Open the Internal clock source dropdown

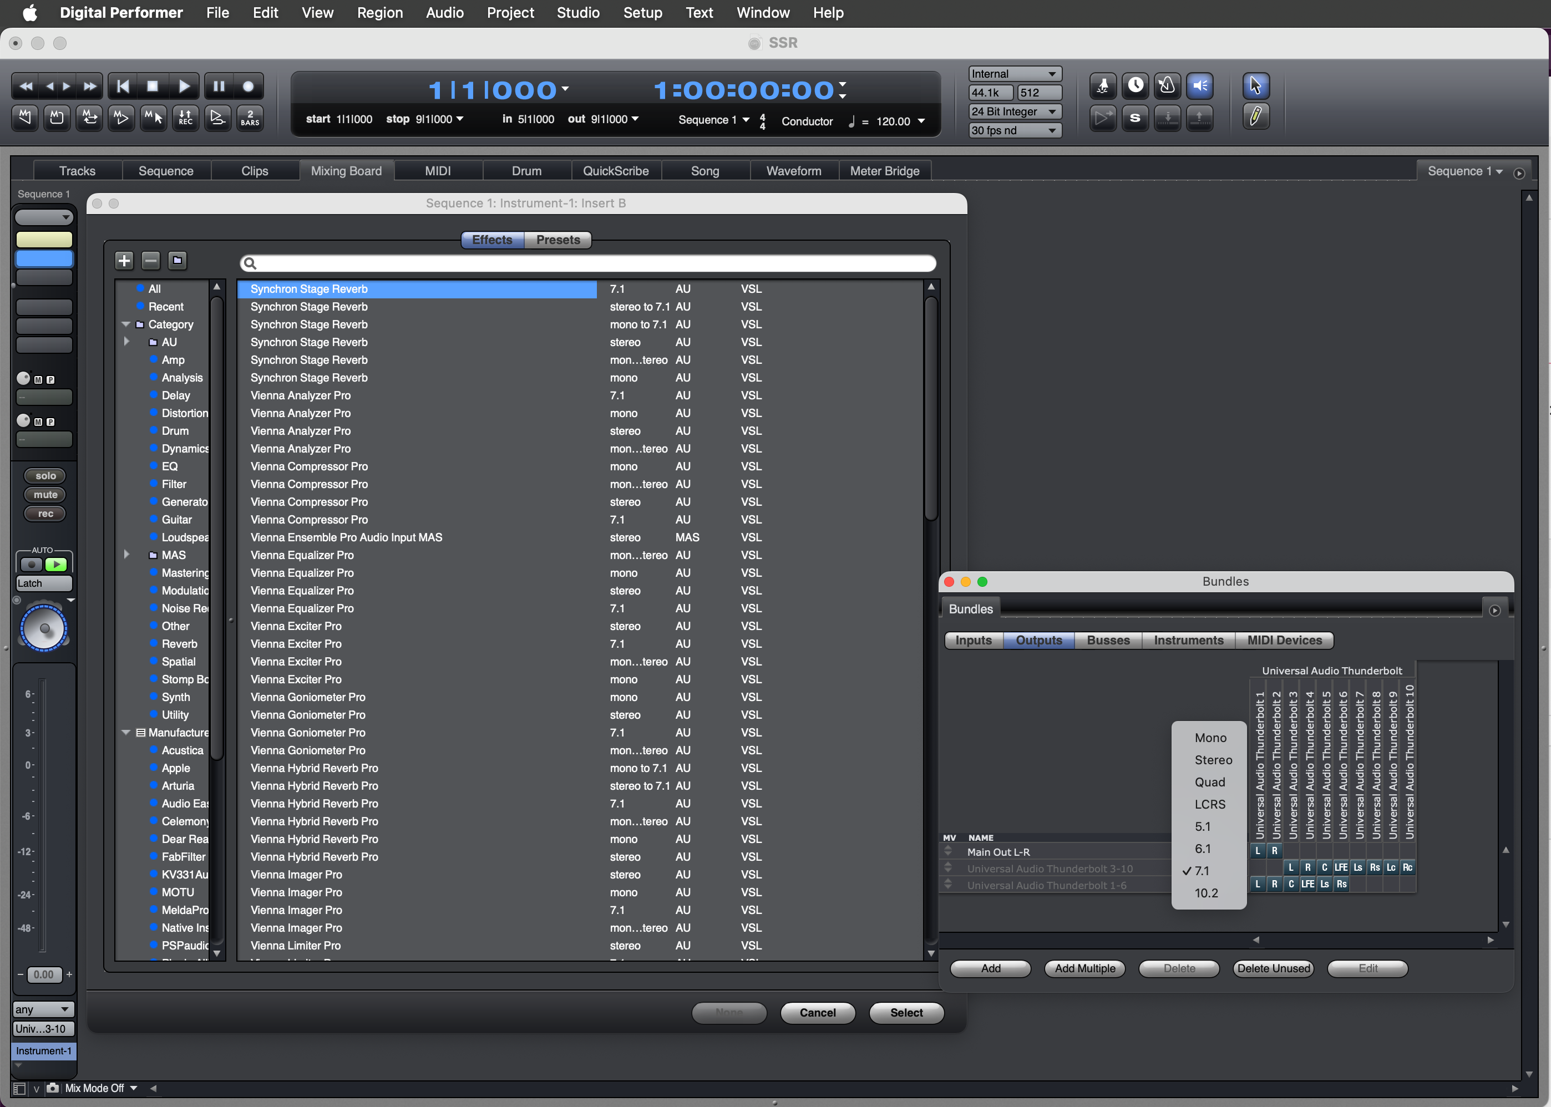tap(1015, 74)
